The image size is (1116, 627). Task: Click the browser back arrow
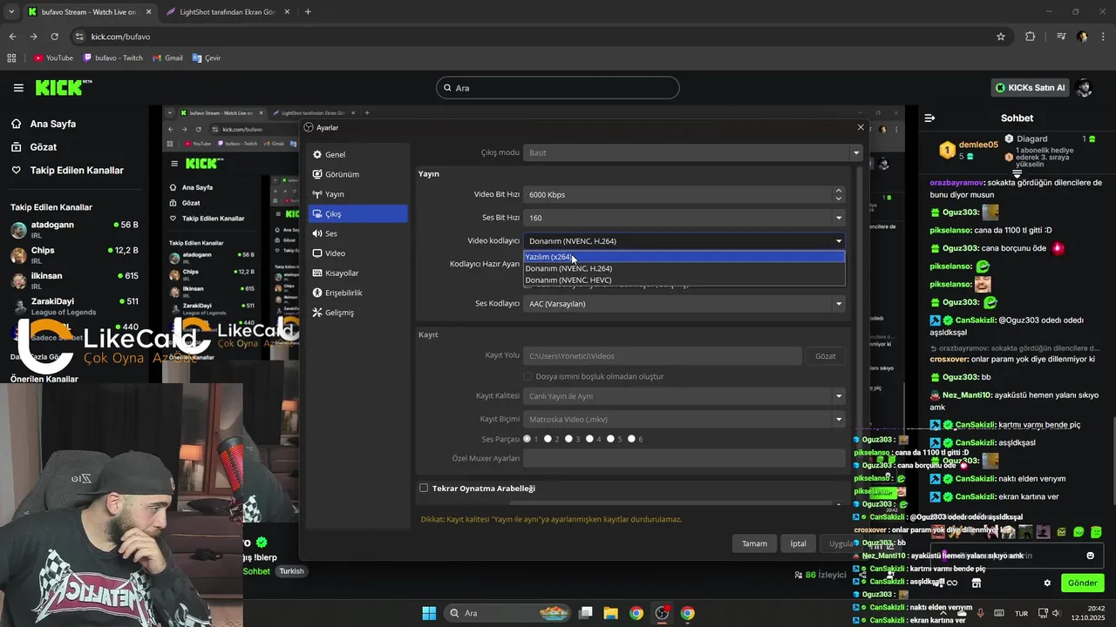(12, 37)
